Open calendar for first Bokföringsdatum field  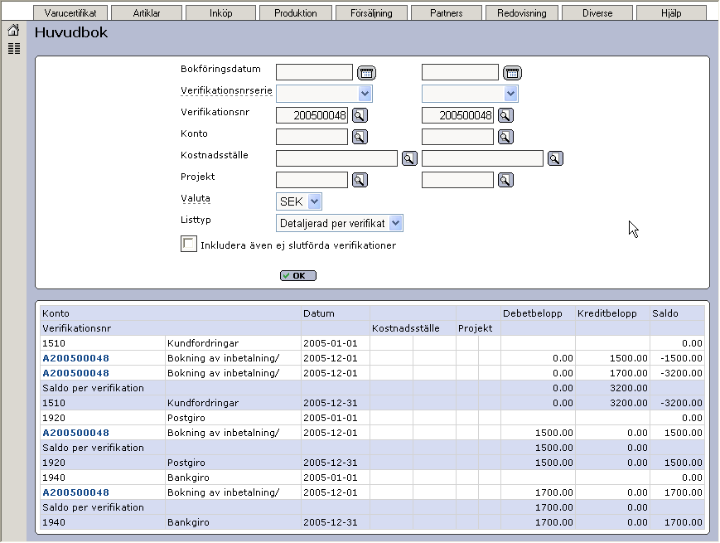(x=366, y=73)
